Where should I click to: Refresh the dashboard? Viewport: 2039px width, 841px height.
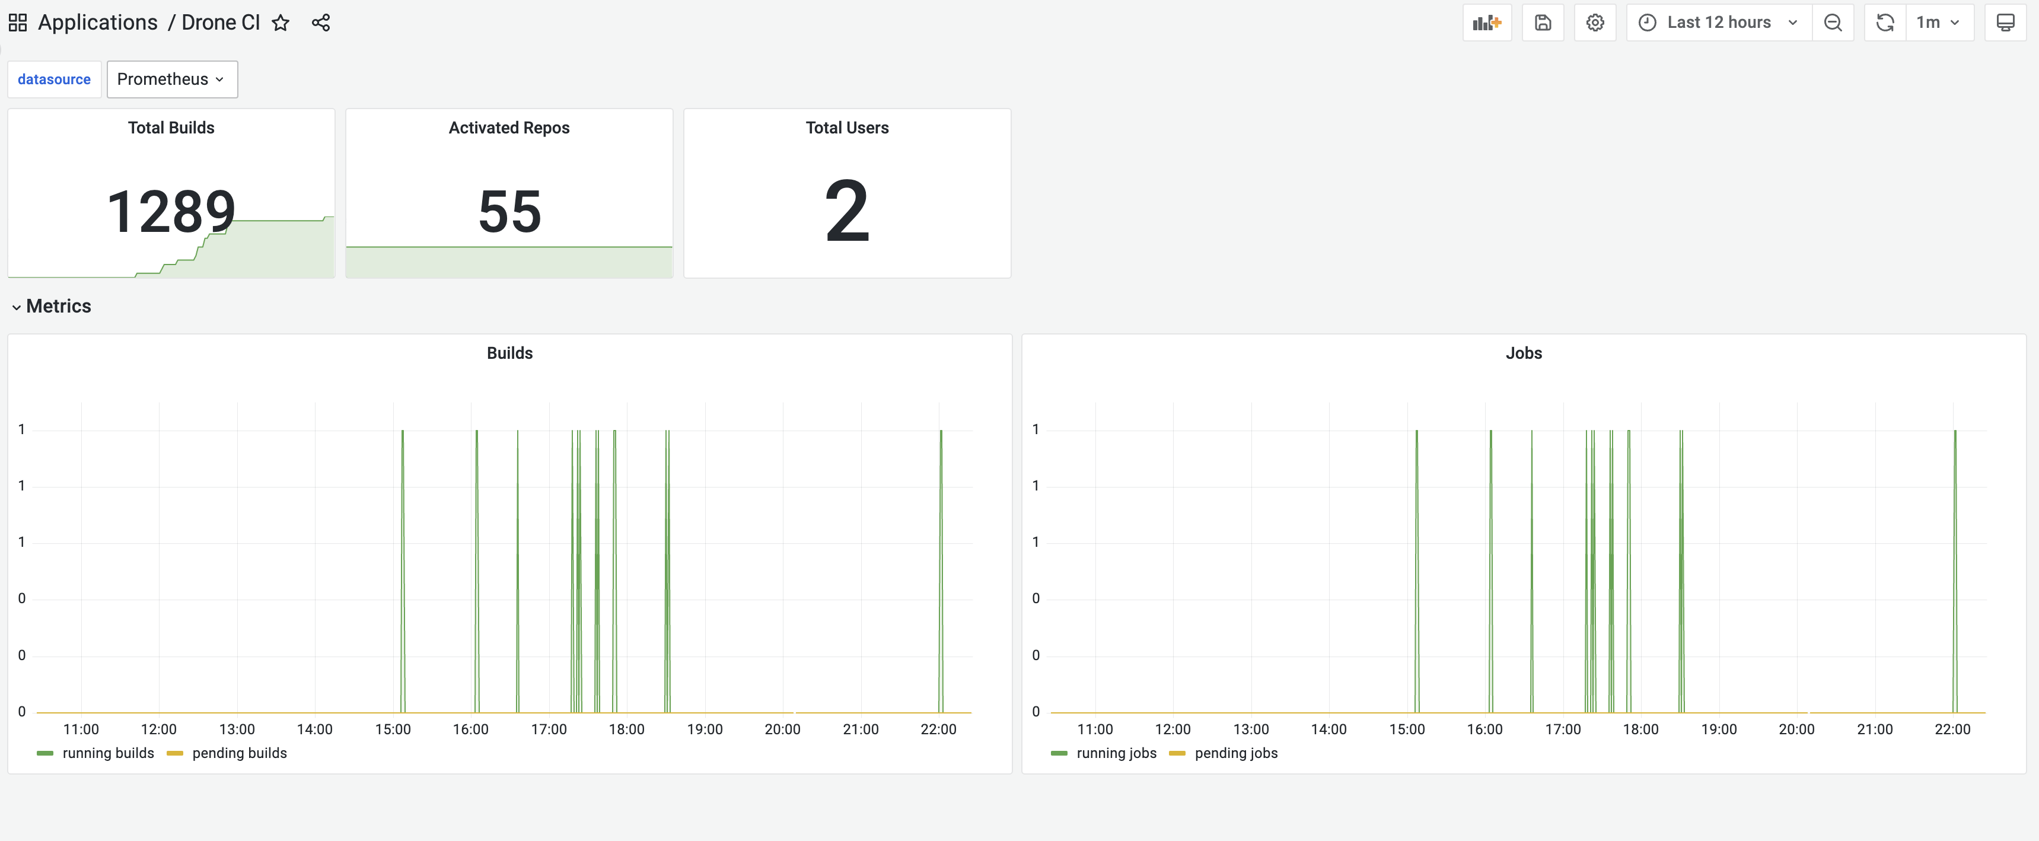[1885, 22]
